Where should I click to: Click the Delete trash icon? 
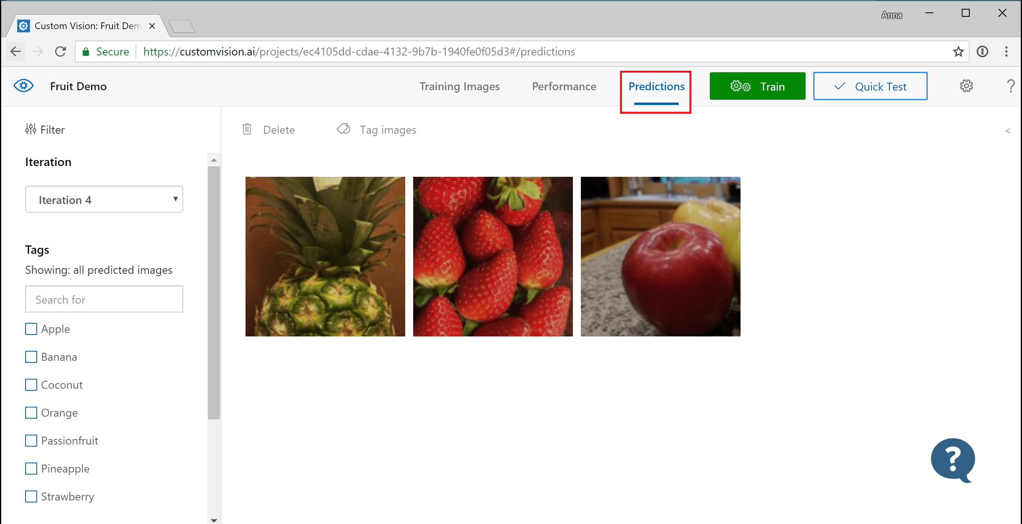[x=247, y=130]
